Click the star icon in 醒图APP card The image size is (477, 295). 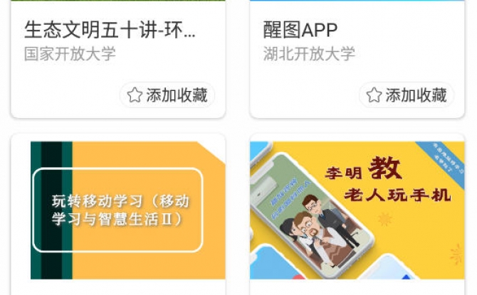[x=374, y=95]
